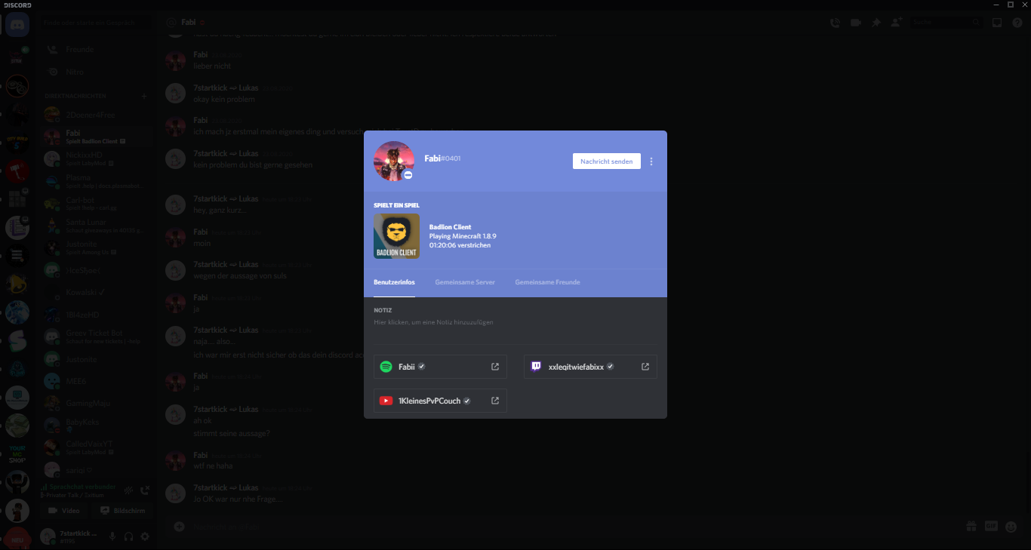Open the City Build server icon

[17, 143]
